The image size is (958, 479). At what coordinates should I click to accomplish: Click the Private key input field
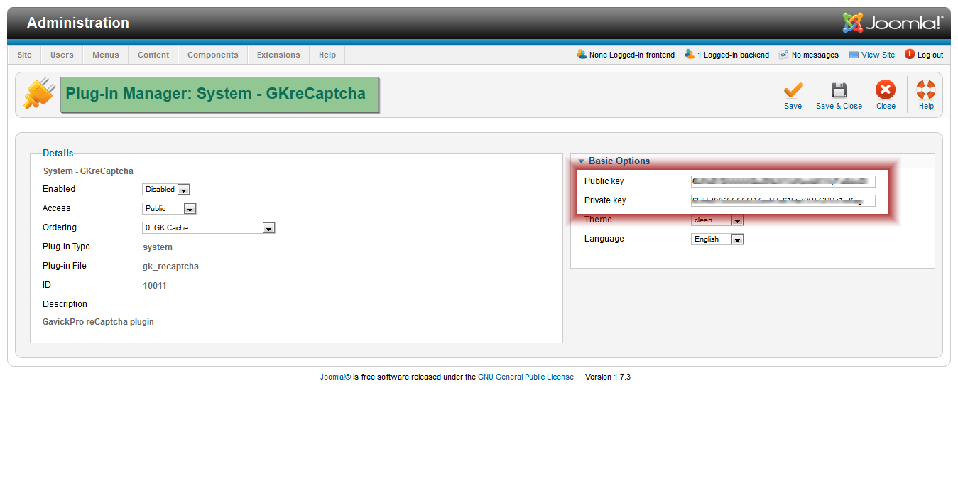pos(783,200)
